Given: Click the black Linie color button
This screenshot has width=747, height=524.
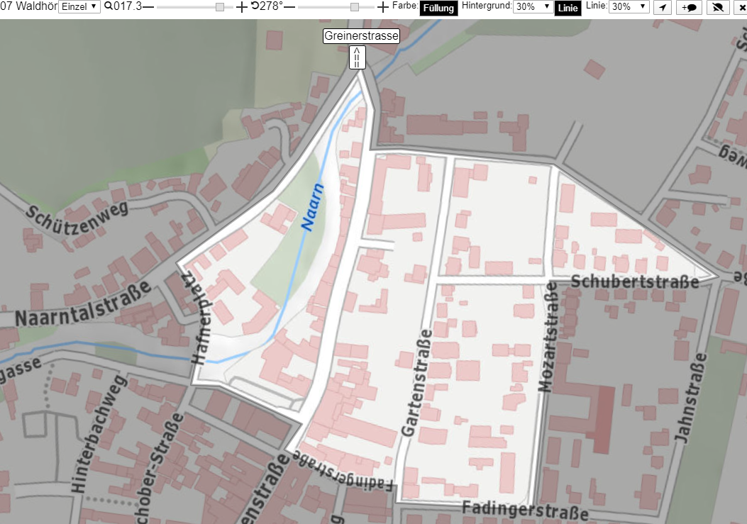Looking at the screenshot, I should pyautogui.click(x=568, y=8).
